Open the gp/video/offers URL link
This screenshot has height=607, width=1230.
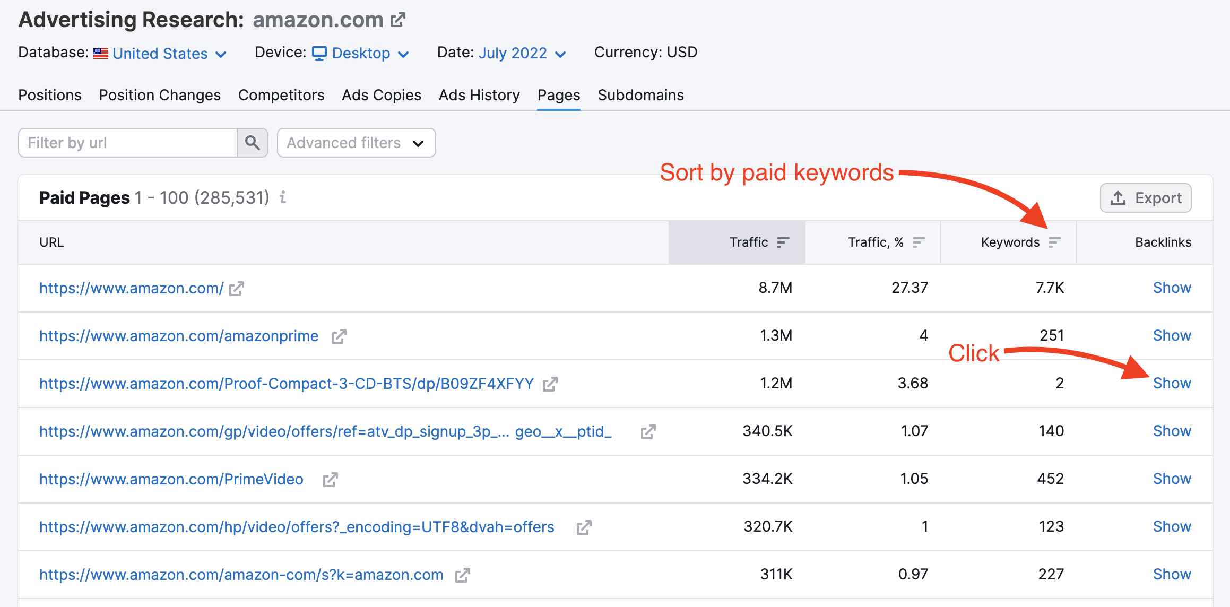point(325,431)
